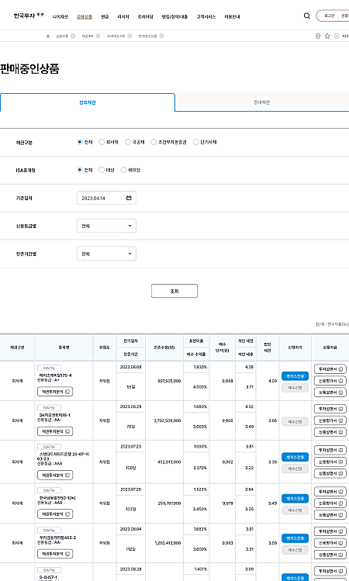Expand the 채권/RP breadcrumb dropdown
This screenshot has height=581, width=349.
98,36
